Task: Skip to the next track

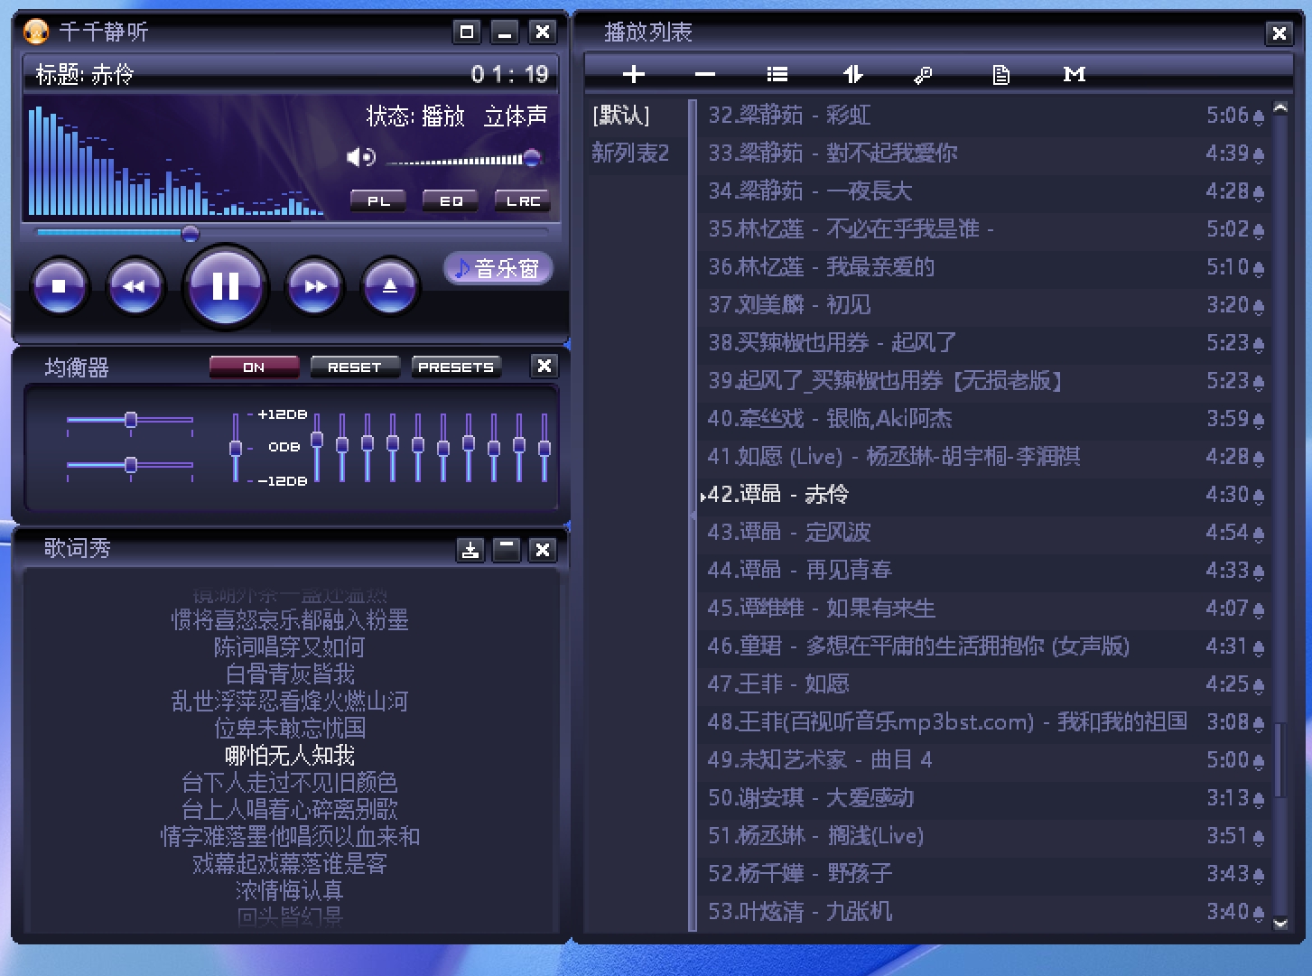Action: (314, 287)
